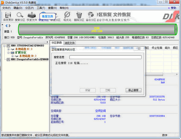The image size is (181, 139).
Task: Close the disk map pane with small X
Action: tap(2, 25)
